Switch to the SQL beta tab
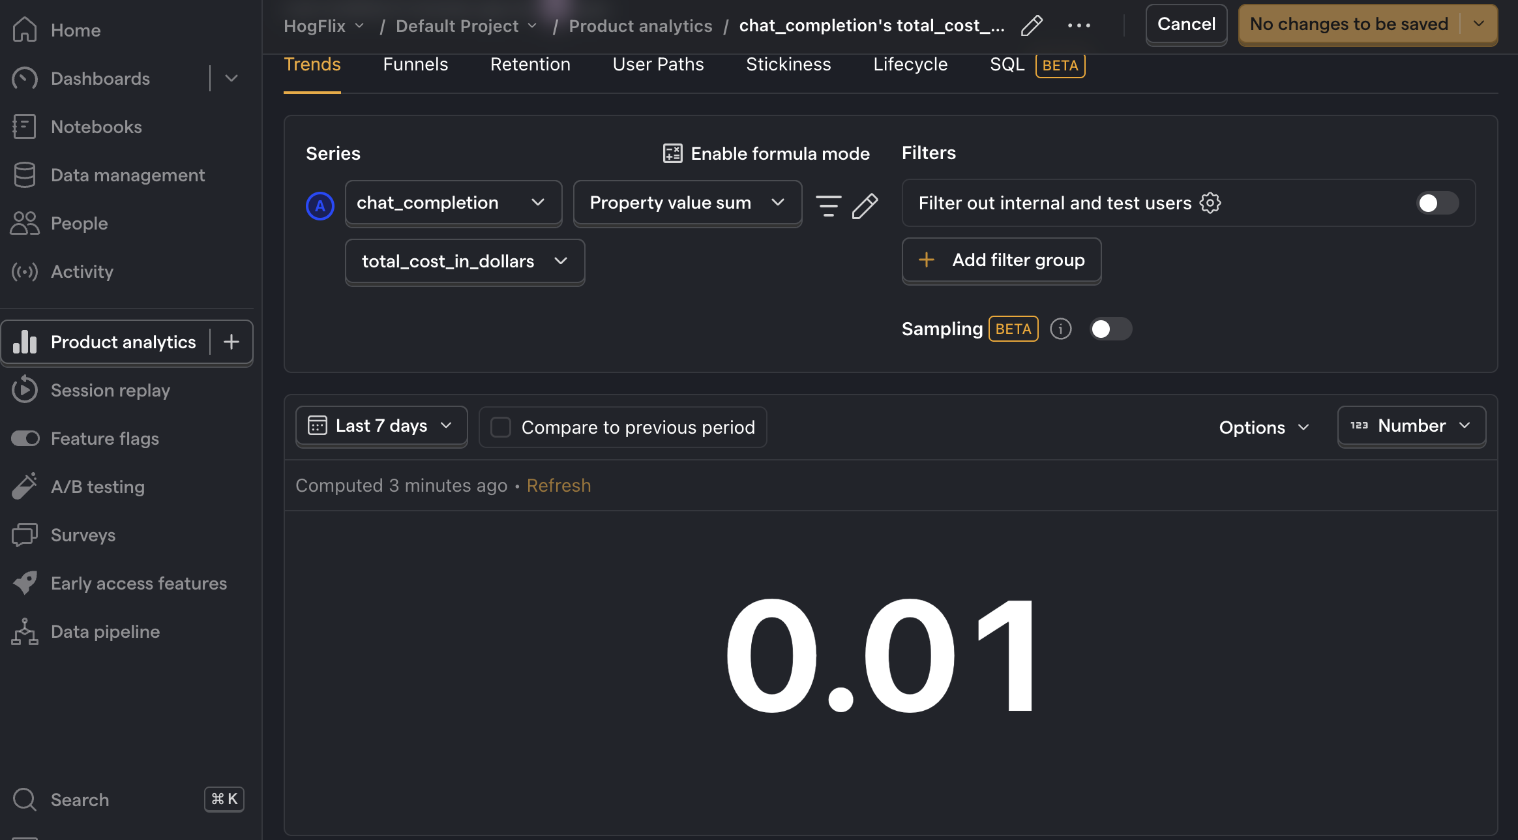The image size is (1518, 840). (x=1037, y=65)
